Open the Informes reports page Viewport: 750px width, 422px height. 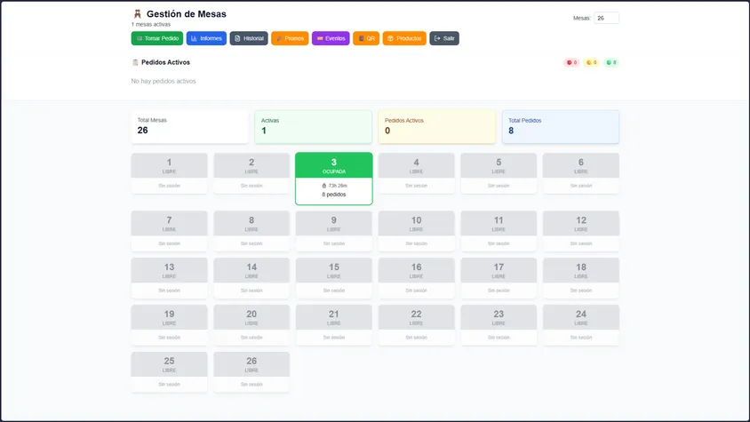206,38
